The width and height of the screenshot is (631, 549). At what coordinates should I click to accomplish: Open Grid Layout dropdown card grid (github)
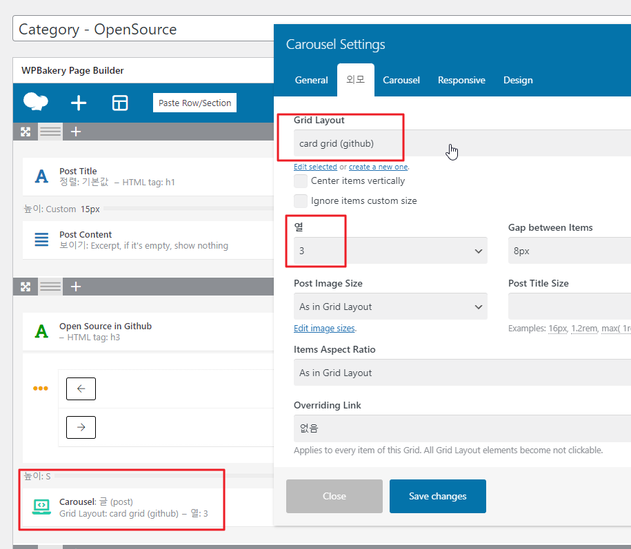(462, 143)
